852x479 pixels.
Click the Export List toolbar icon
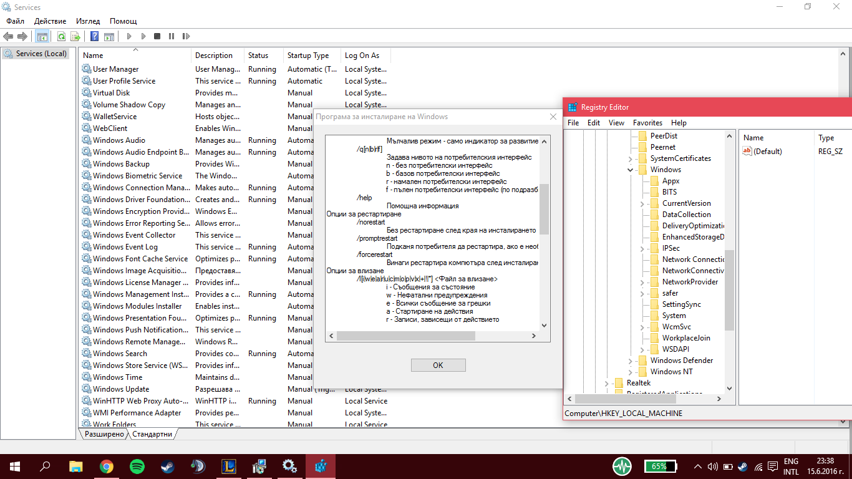(75, 37)
